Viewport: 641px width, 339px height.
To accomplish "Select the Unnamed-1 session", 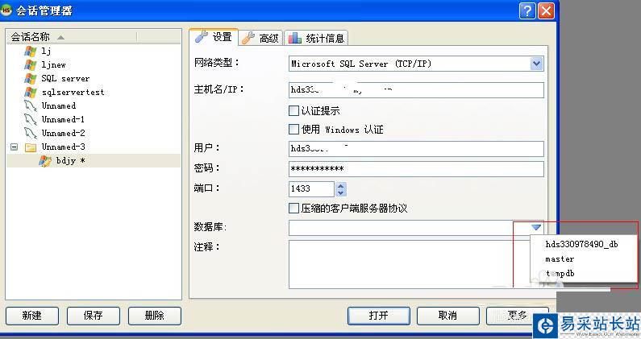I will click(63, 120).
